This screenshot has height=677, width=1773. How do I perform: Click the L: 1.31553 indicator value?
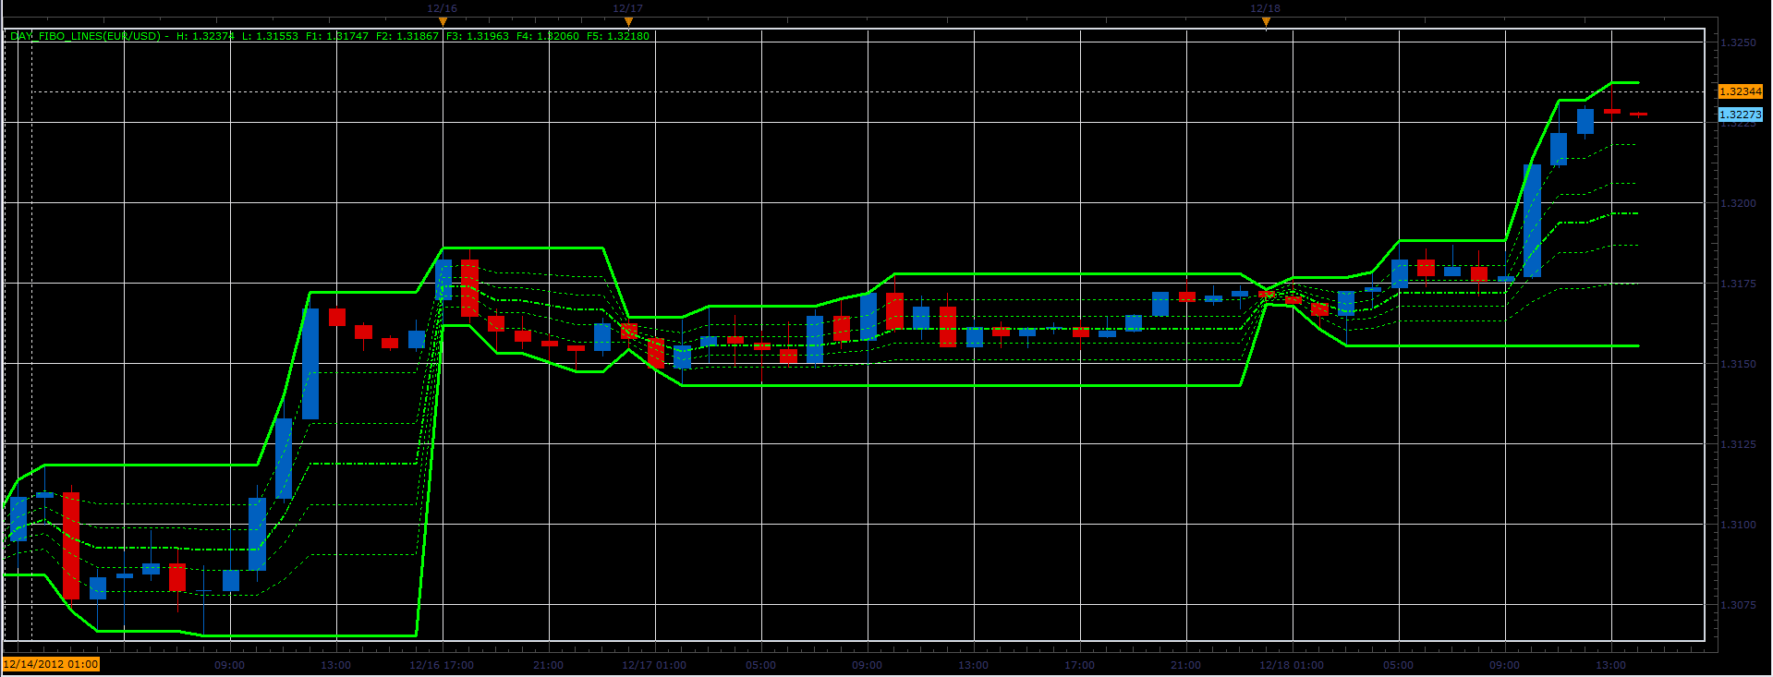271,36
